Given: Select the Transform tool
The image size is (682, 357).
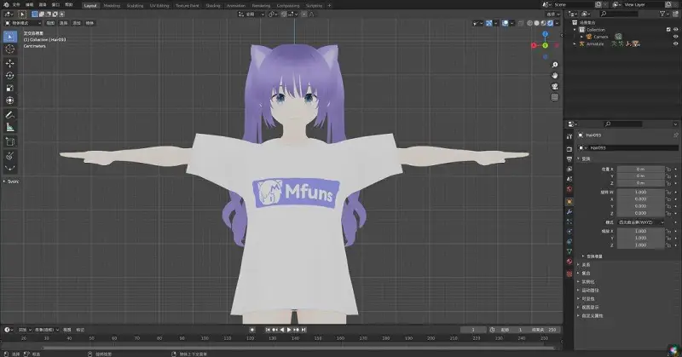Looking at the screenshot, I should point(10,101).
